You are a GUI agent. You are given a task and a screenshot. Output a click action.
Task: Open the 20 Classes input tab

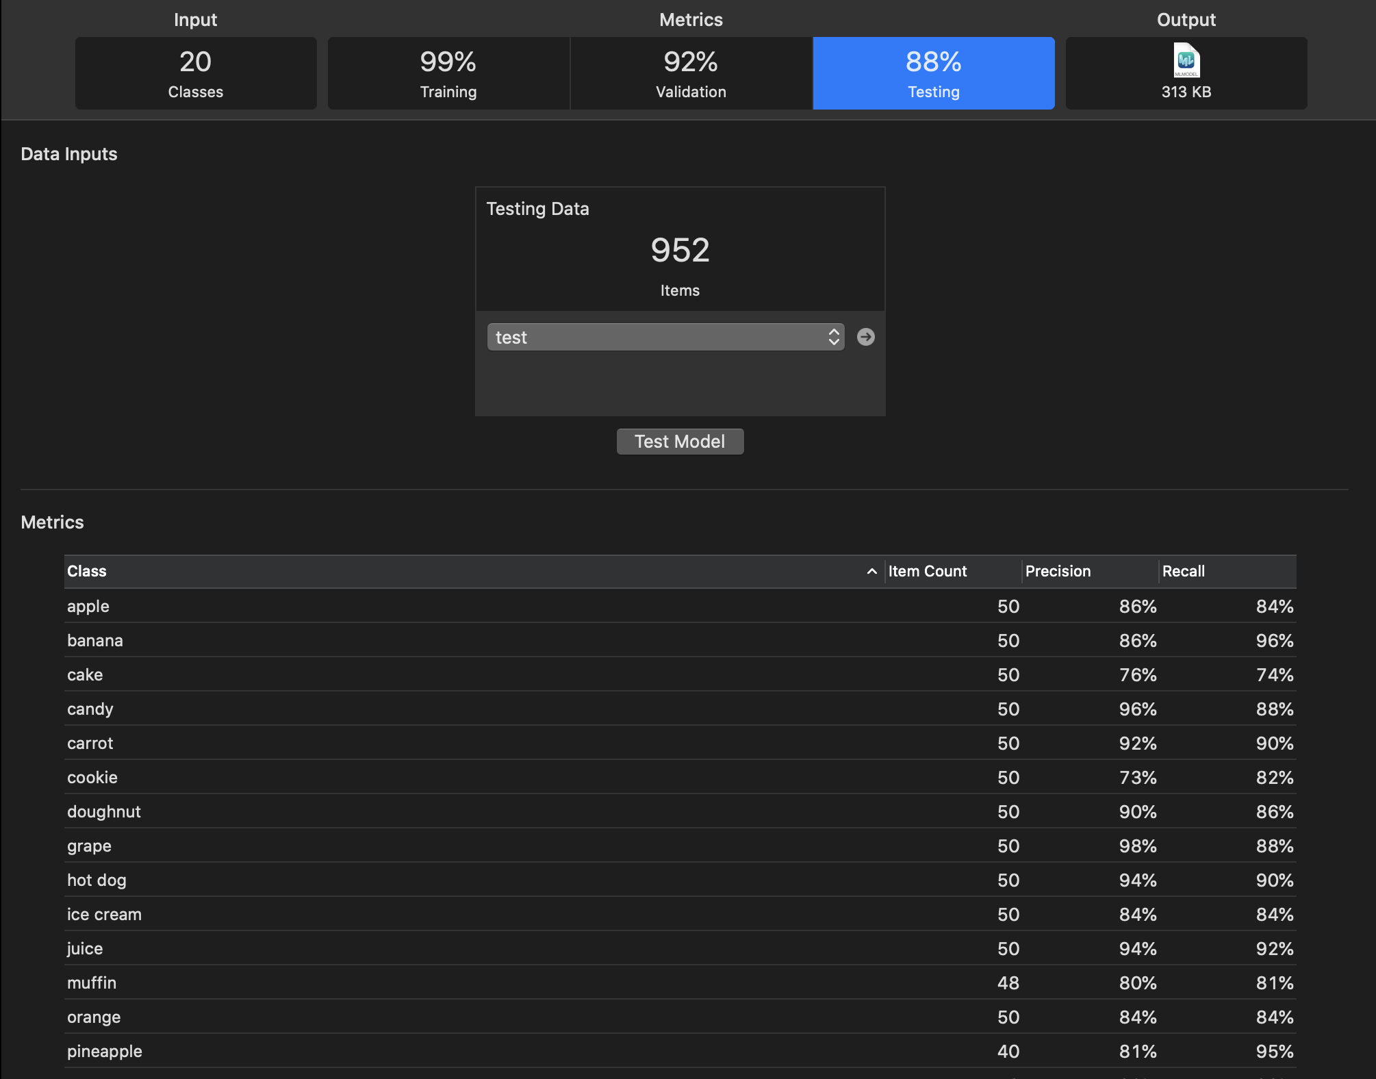point(196,73)
